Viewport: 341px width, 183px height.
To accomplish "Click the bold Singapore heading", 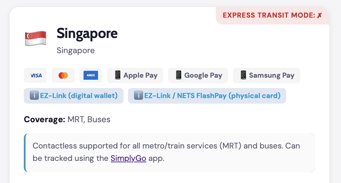I will coord(87,33).
